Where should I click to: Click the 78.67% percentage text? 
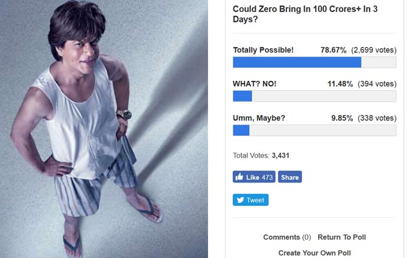click(334, 50)
